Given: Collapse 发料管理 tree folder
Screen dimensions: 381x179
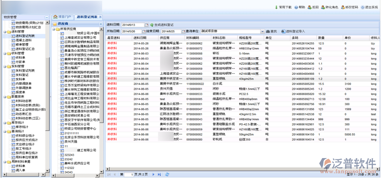Looking at the screenshot, I should click(5, 66).
